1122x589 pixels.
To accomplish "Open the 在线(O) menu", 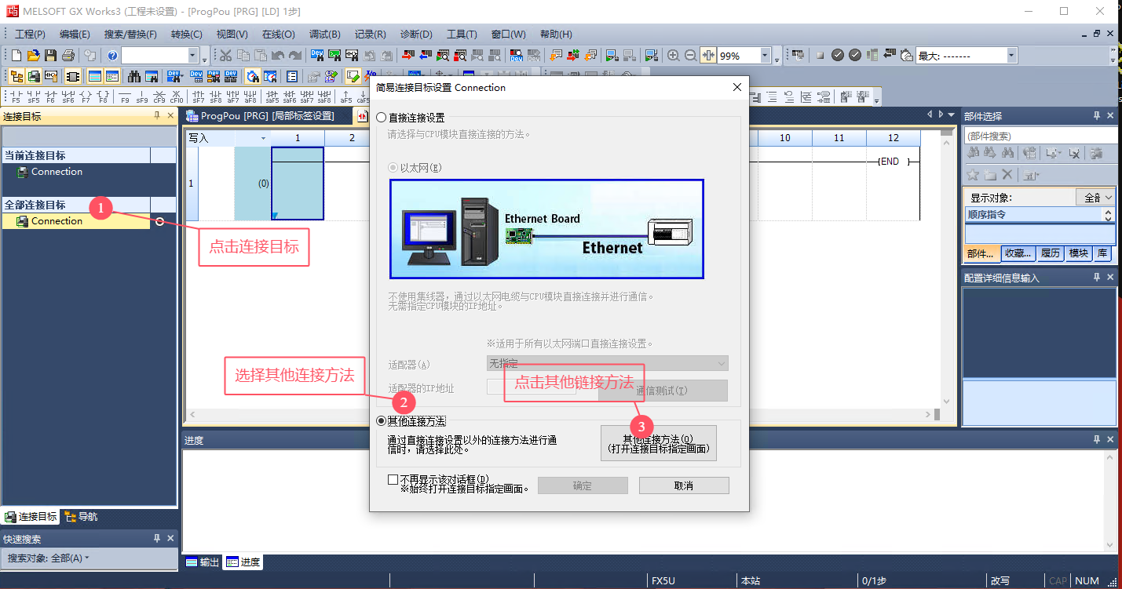I will 279,35.
